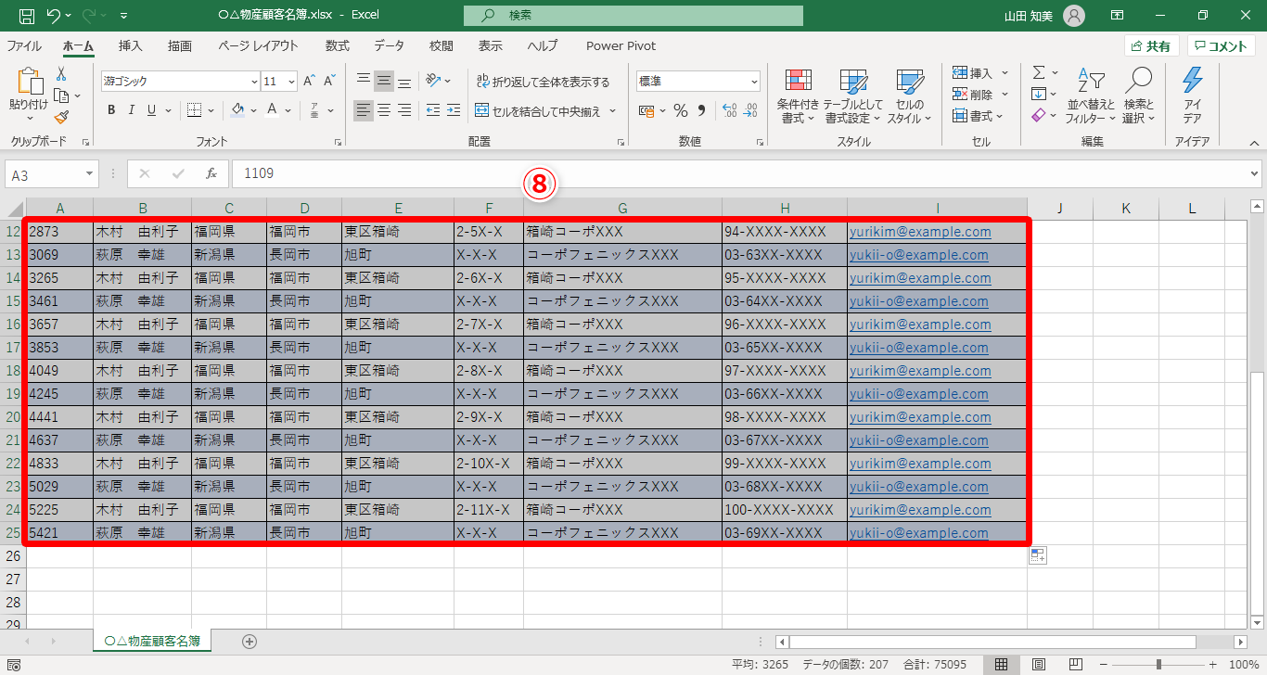Click セルを結合して中央揃え merge button
1267x675 pixels.
(x=546, y=111)
